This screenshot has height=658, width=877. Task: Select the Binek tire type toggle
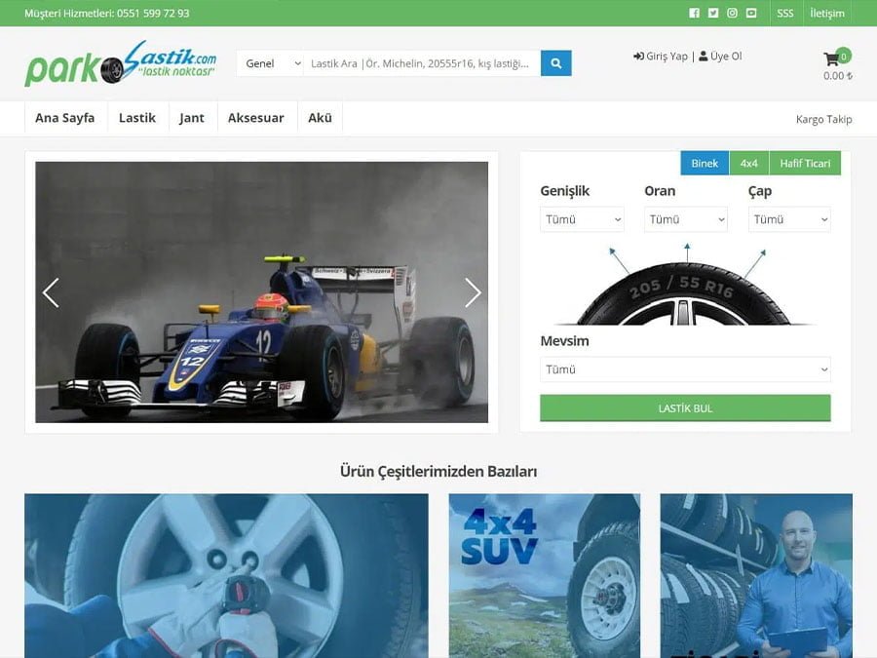(704, 163)
